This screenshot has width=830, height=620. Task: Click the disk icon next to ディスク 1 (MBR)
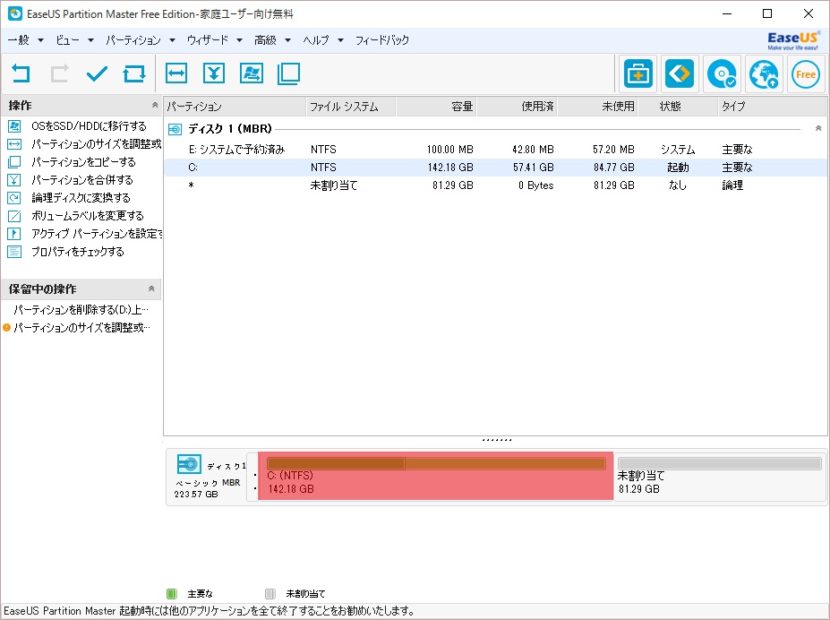pyautogui.click(x=175, y=129)
